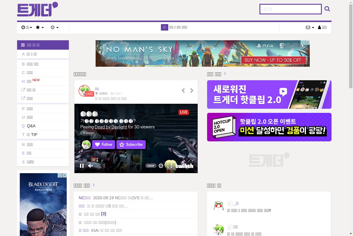Click Subscribe button in Twitch player

pos(131,145)
